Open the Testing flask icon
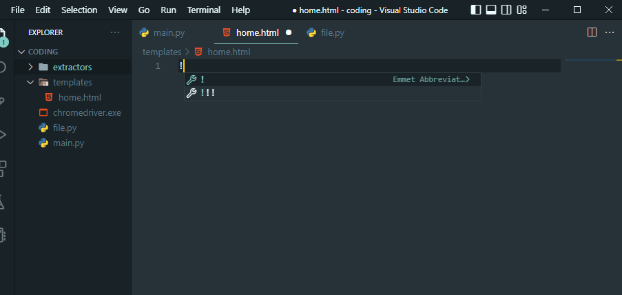This screenshot has width=622, height=295. pyautogui.click(x=2, y=202)
